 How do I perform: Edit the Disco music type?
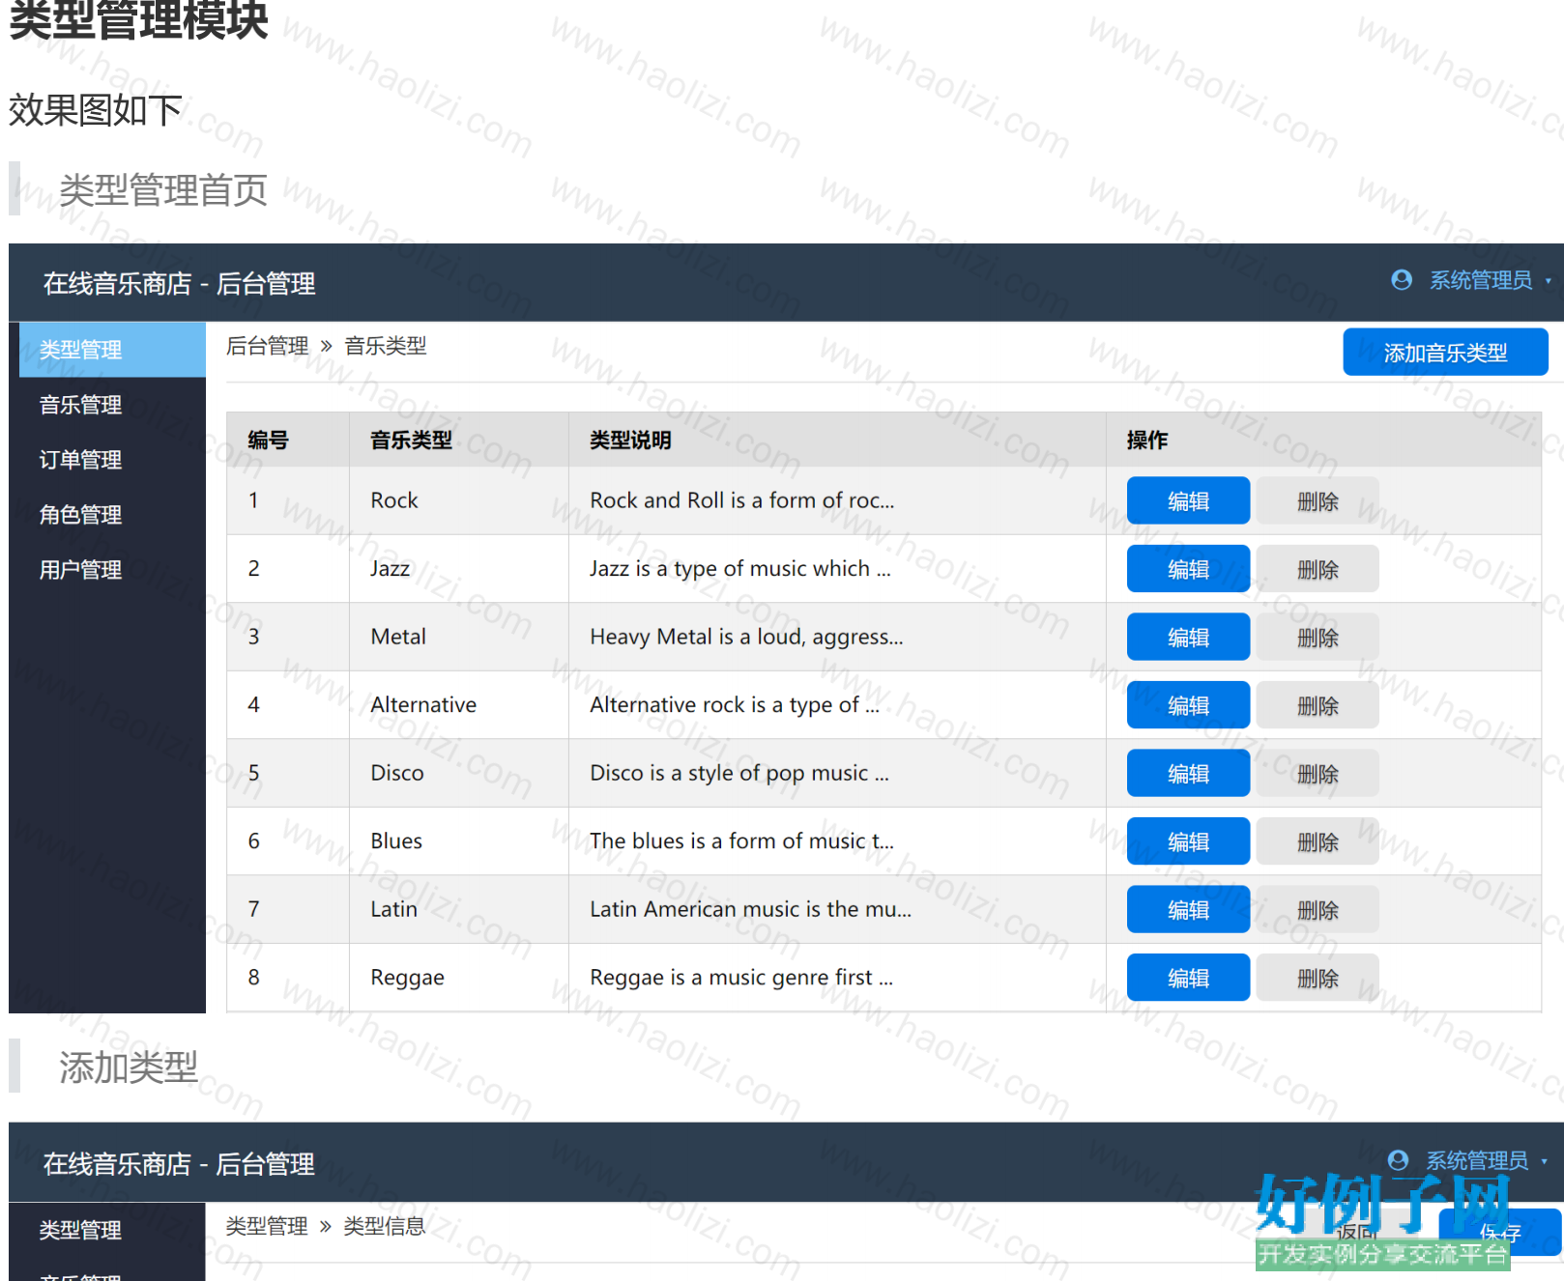[1188, 774]
